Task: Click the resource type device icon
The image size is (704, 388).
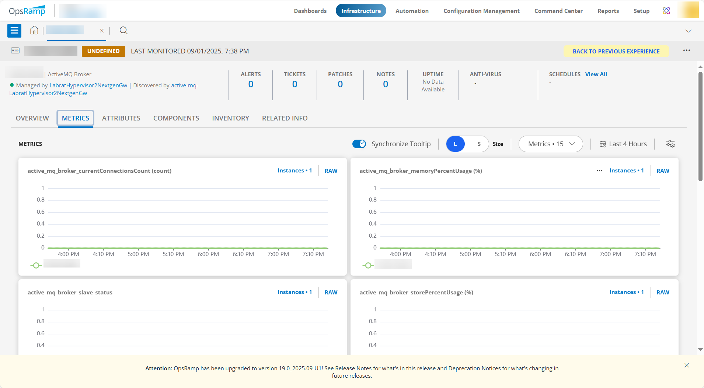Action: [15, 50]
